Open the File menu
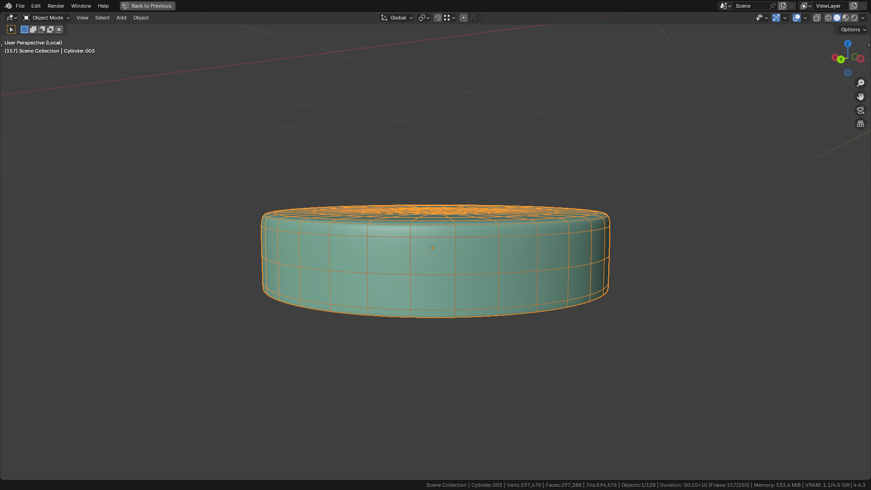 (20, 6)
